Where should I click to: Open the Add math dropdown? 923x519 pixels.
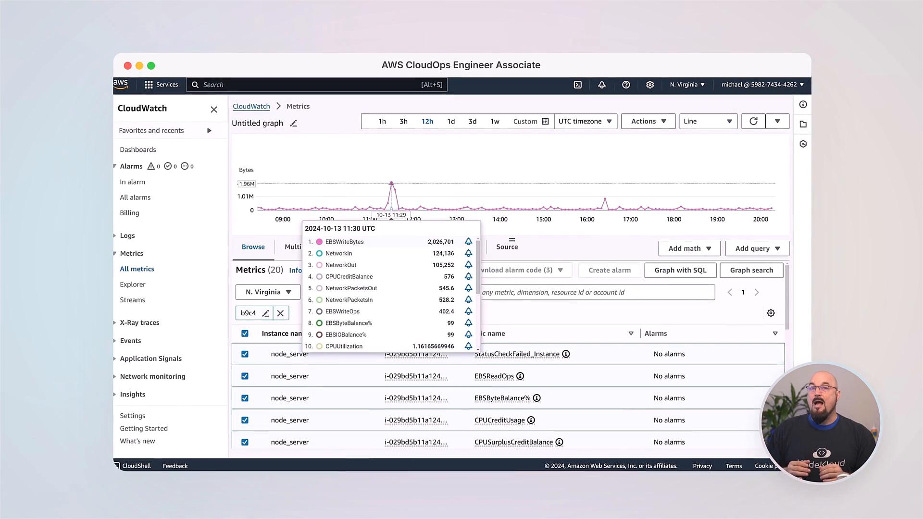689,248
